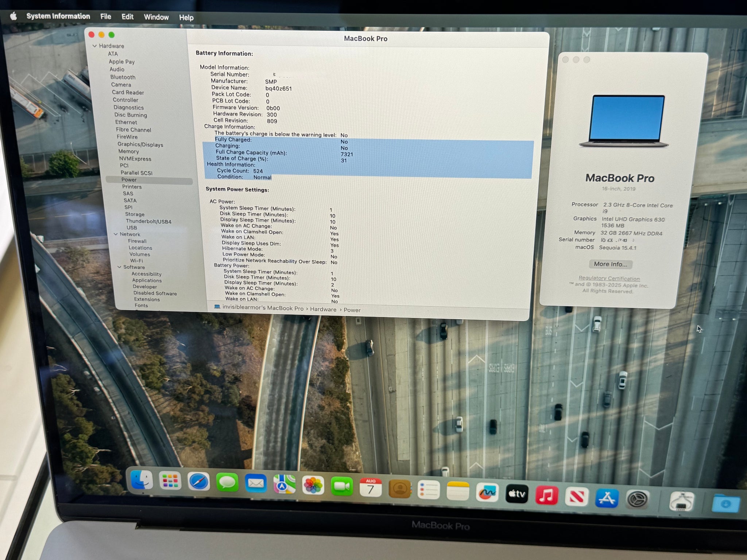This screenshot has height=560, width=747.
Task: Open Finder from the dock
Action: point(142,480)
